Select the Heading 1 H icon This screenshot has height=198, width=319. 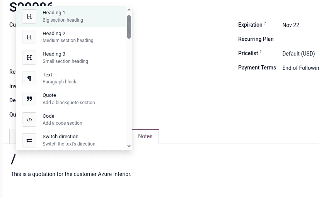(x=29, y=16)
